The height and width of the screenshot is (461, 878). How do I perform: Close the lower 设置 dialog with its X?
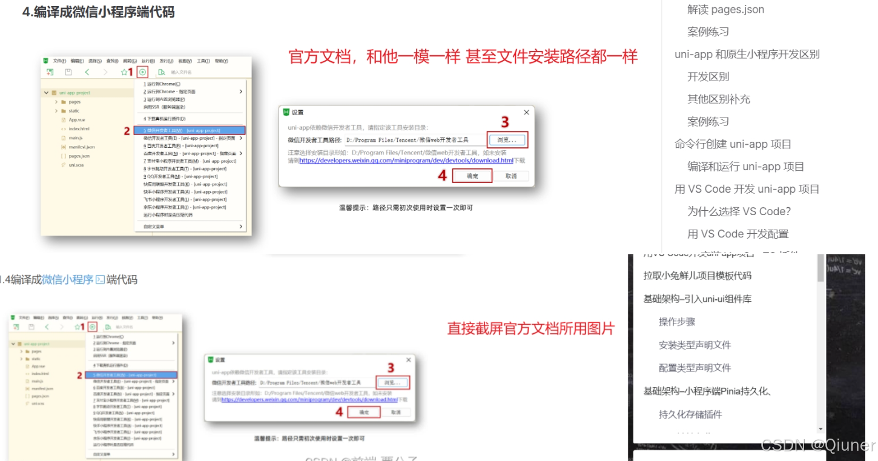409,359
